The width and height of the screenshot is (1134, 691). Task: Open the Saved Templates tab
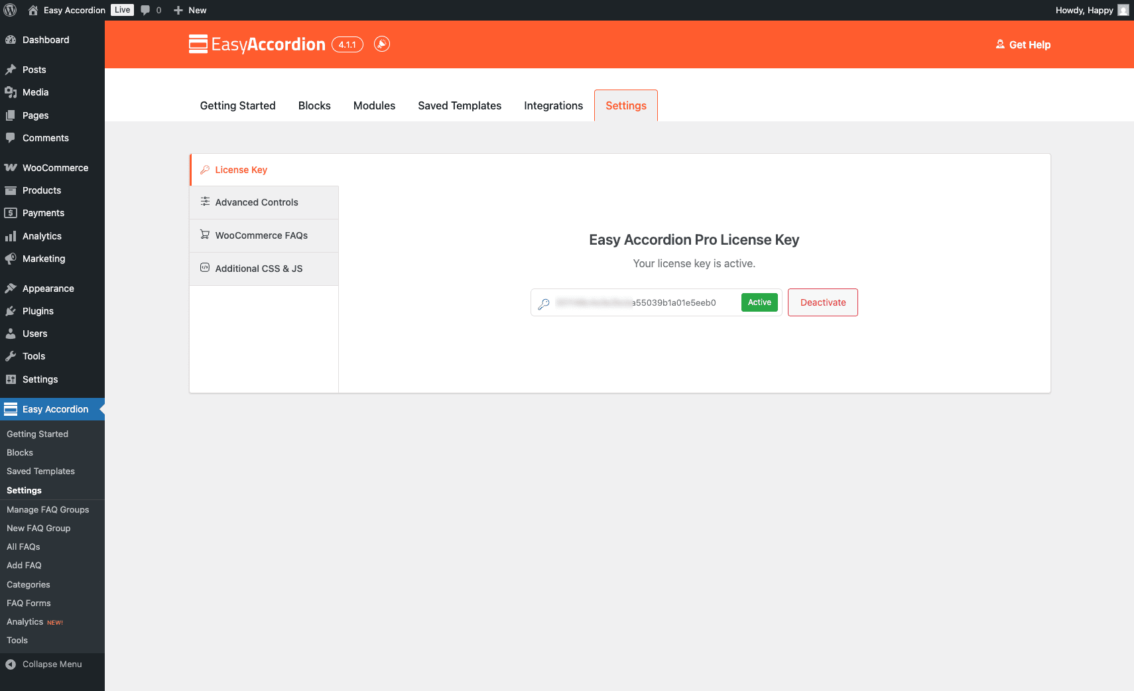pos(460,105)
